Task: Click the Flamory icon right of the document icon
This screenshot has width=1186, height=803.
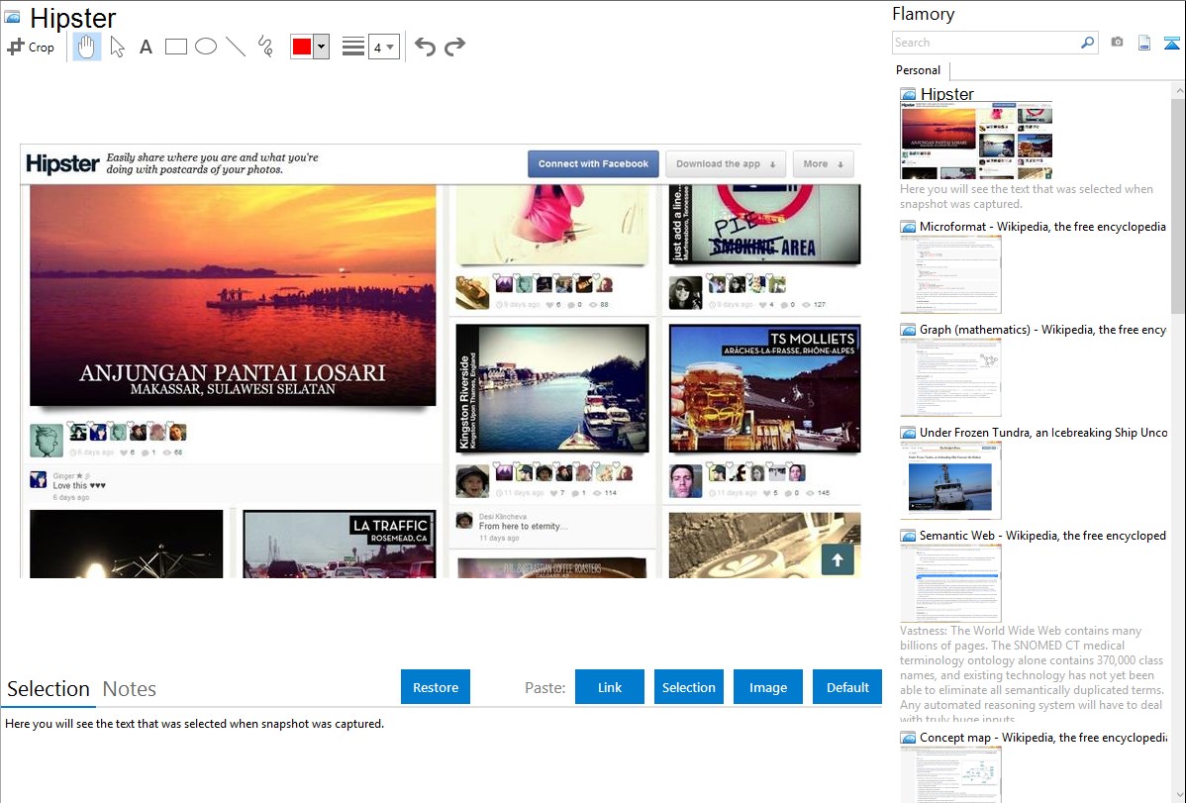Action: point(1171,43)
